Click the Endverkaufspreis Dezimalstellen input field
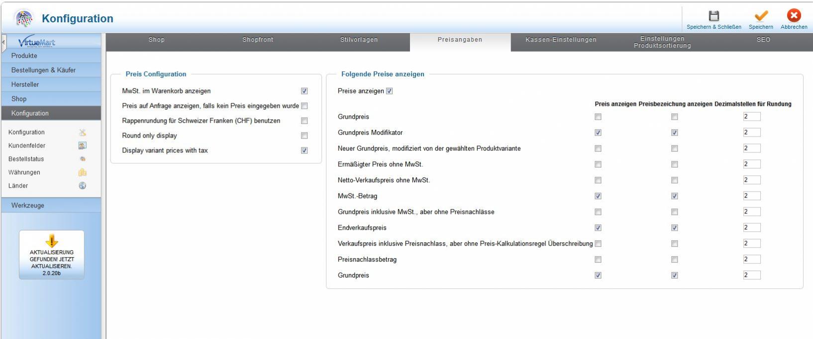Viewport: 813px width, 339px height. coord(751,228)
